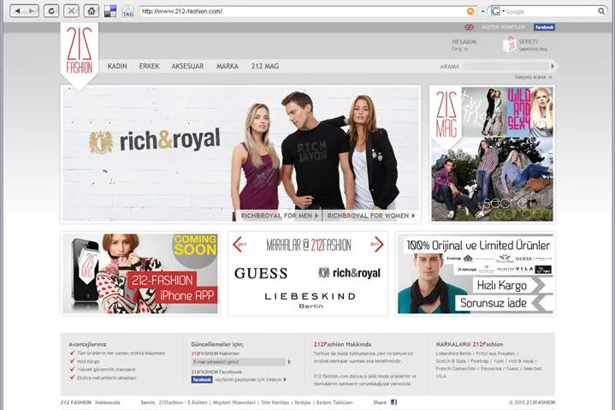Viewport: 615px width, 410px height.
Task: Open the Hakkımızda footer link
Action: click(x=108, y=402)
